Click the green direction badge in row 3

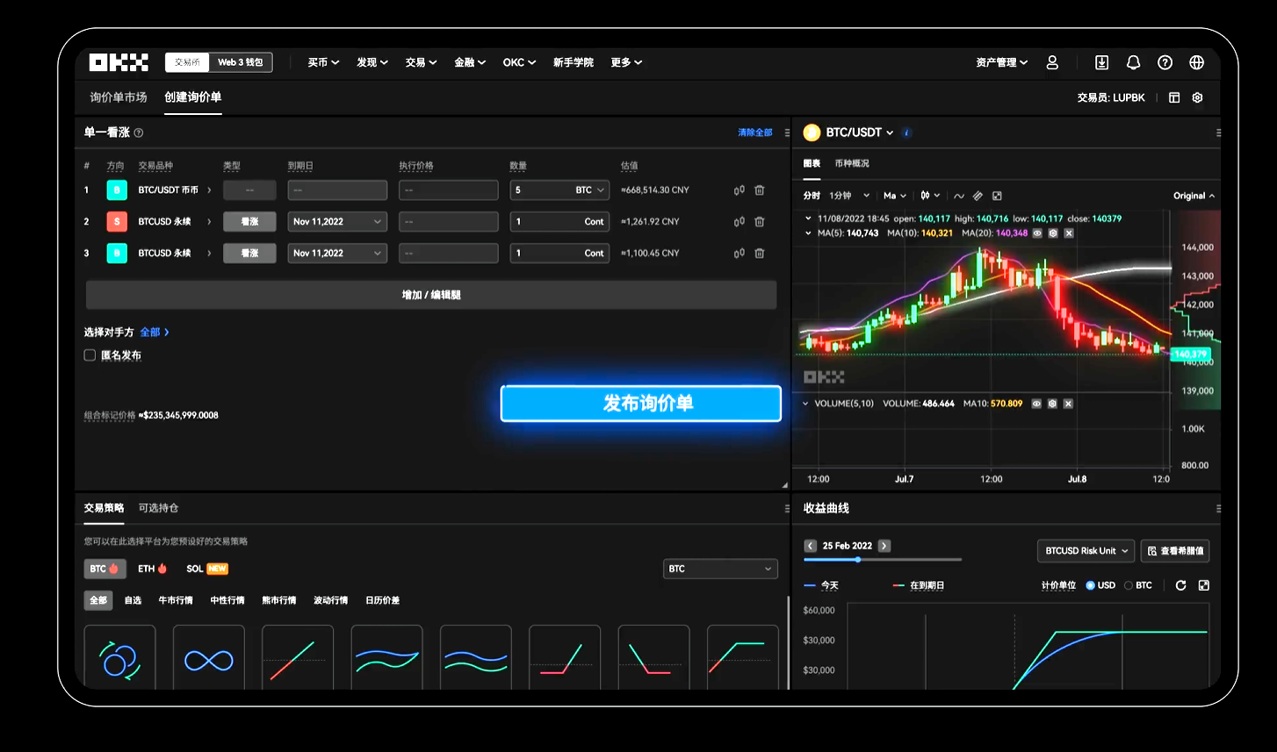(117, 253)
